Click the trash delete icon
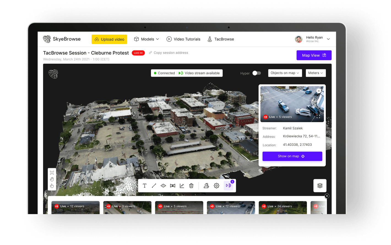The height and width of the screenshot is (245, 391). coord(191,186)
